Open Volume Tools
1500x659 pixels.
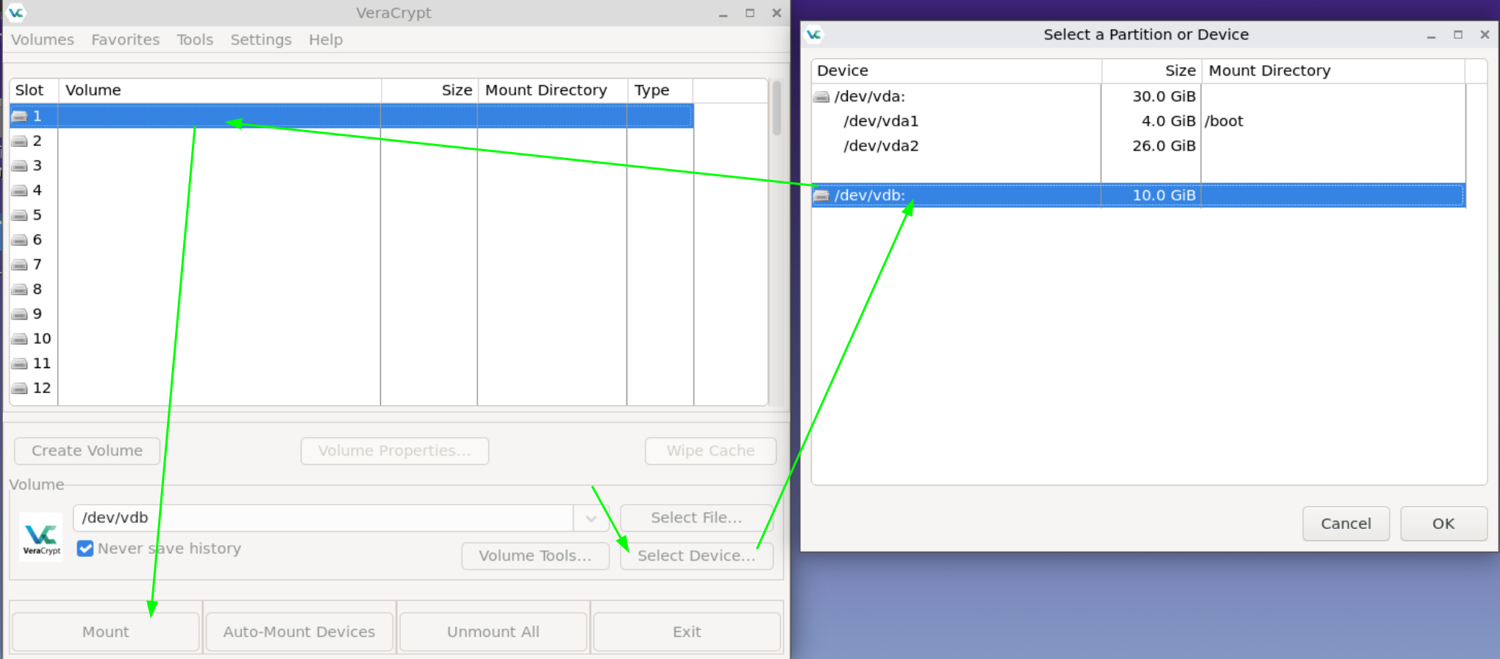(x=535, y=556)
